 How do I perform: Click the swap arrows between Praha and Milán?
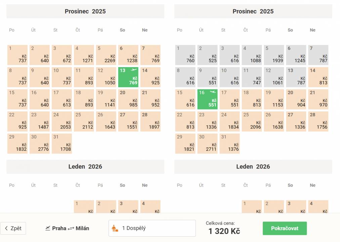[x=71, y=228]
